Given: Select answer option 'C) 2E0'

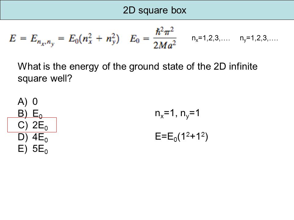Looking at the screenshot, I should [x=33, y=125].
